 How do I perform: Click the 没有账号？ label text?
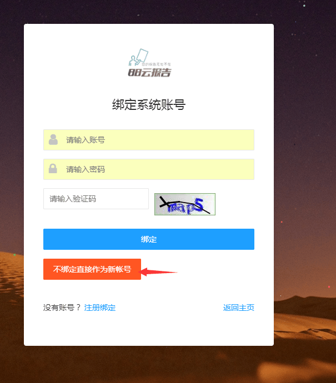coord(62,308)
